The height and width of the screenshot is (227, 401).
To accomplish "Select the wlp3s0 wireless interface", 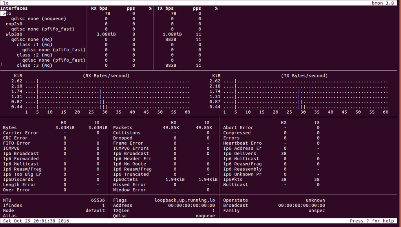I will click(x=13, y=34).
